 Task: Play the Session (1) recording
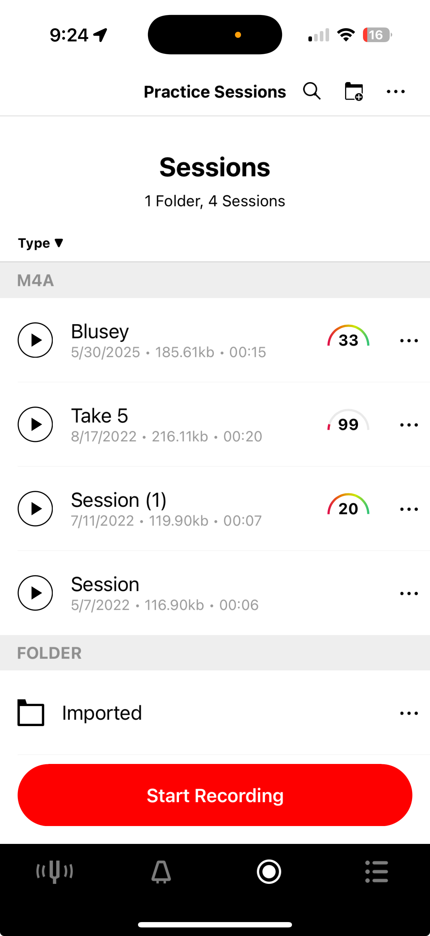(35, 509)
